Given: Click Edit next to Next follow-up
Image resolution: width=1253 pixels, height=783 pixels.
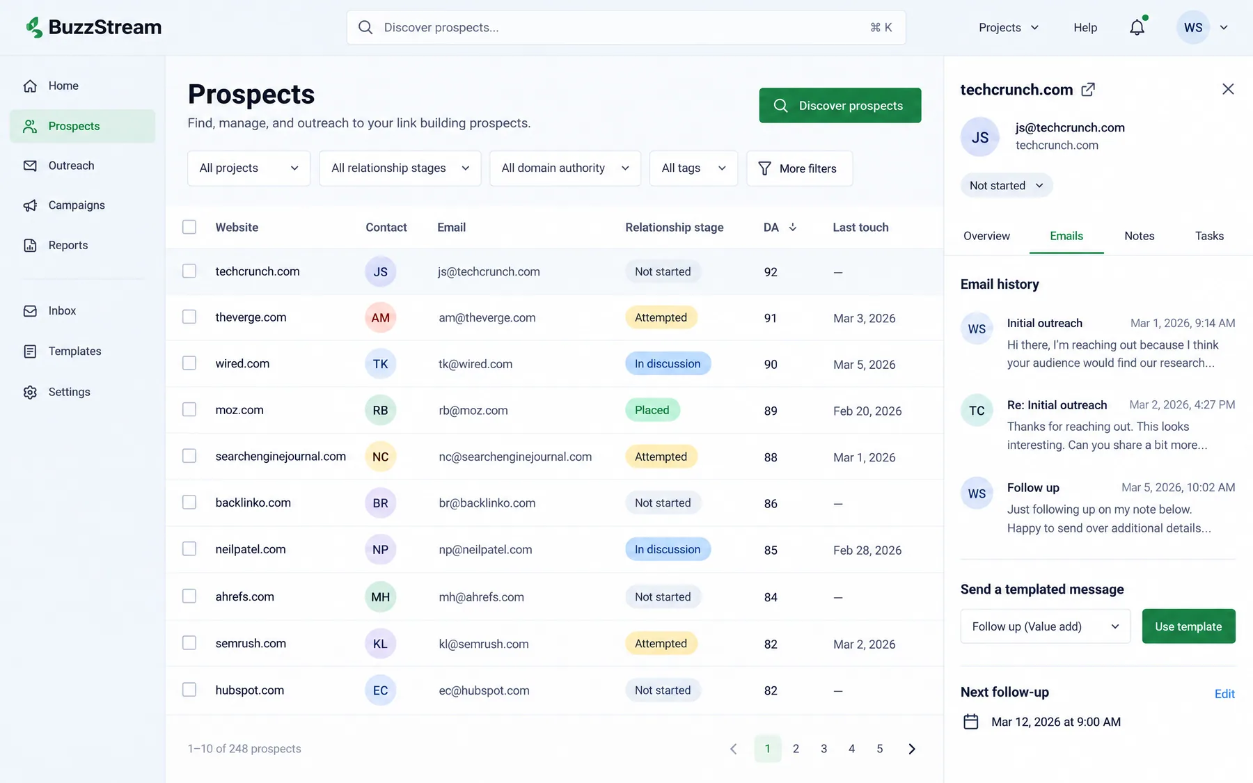Looking at the screenshot, I should [1224, 694].
